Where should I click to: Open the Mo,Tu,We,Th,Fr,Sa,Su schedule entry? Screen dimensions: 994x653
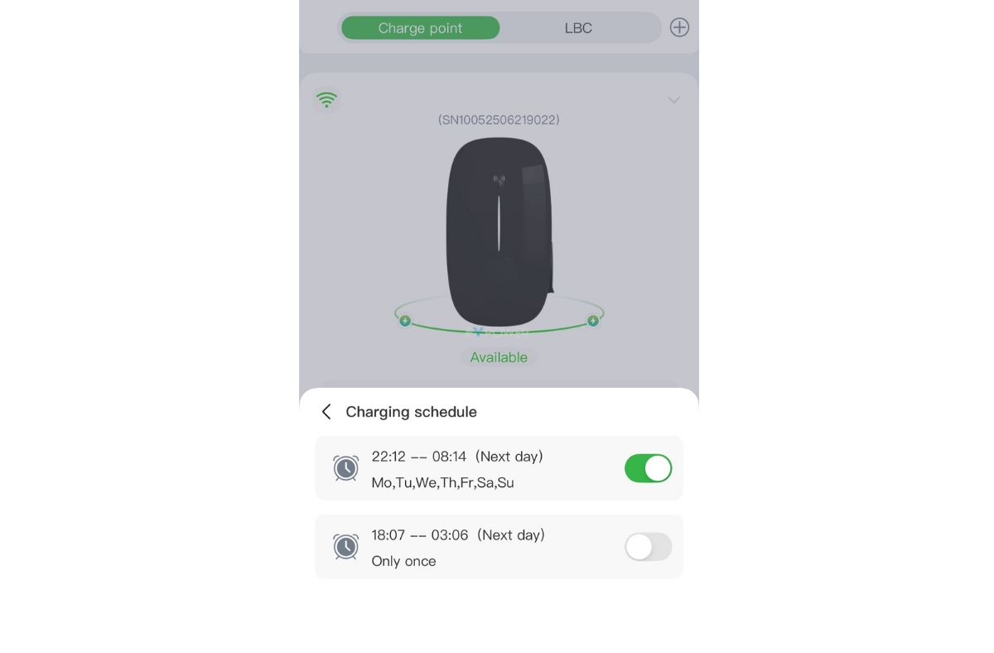tap(499, 468)
